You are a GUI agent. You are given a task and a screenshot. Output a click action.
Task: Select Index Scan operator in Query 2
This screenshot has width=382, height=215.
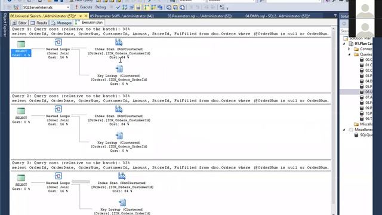point(119,115)
